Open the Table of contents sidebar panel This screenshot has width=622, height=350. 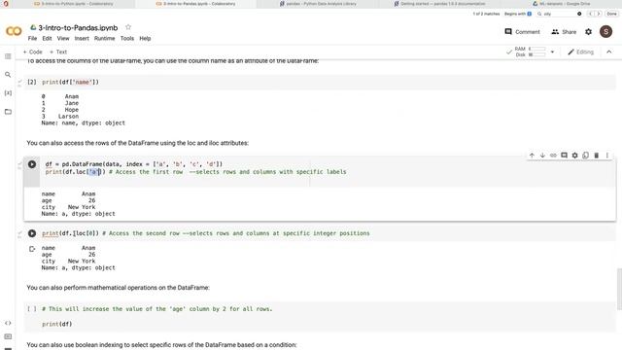pos(8,56)
